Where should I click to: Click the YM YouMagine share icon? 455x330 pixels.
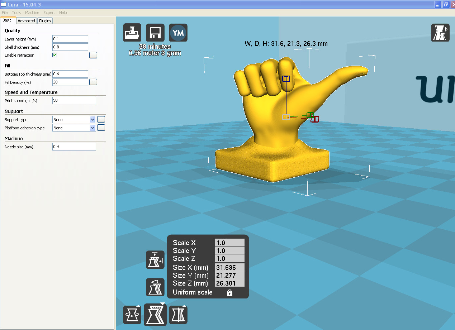[x=178, y=33]
